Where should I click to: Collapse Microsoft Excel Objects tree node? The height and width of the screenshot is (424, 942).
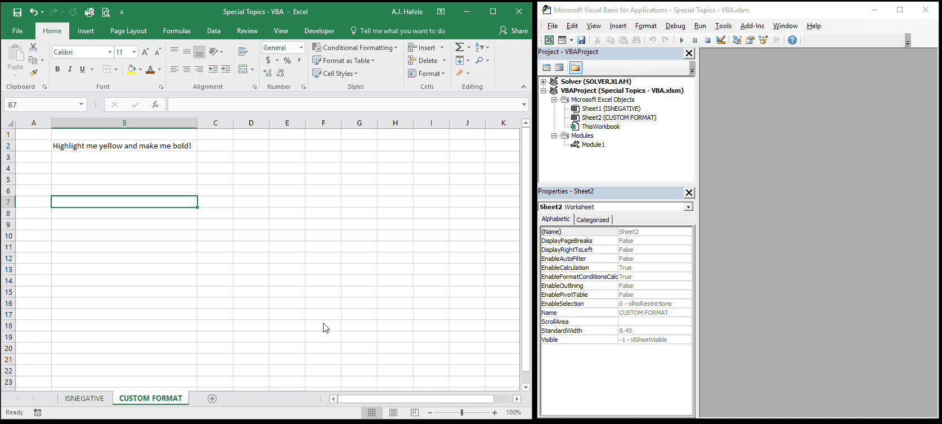coord(554,100)
